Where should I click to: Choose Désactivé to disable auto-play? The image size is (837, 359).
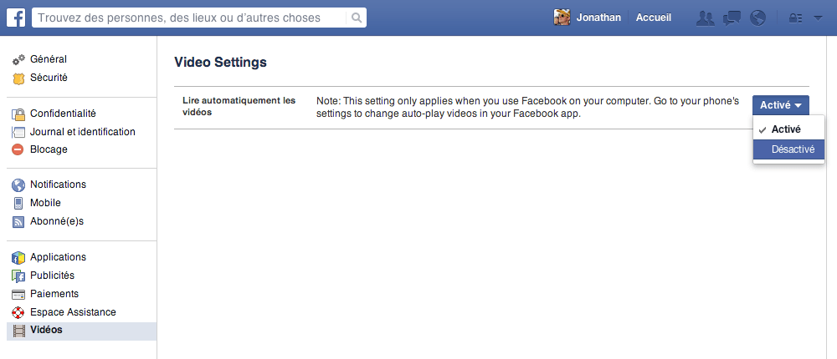point(789,149)
